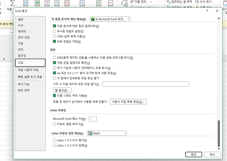This screenshot has height=161, width=227.
Task: Open Recently Used functions star icon
Action: pyautogui.click(x=26, y=3)
